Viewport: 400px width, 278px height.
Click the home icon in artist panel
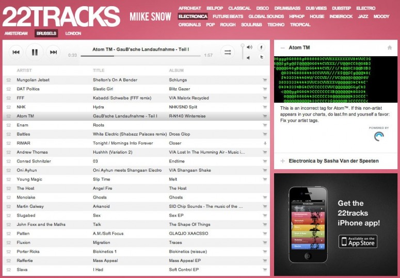tap(390, 47)
